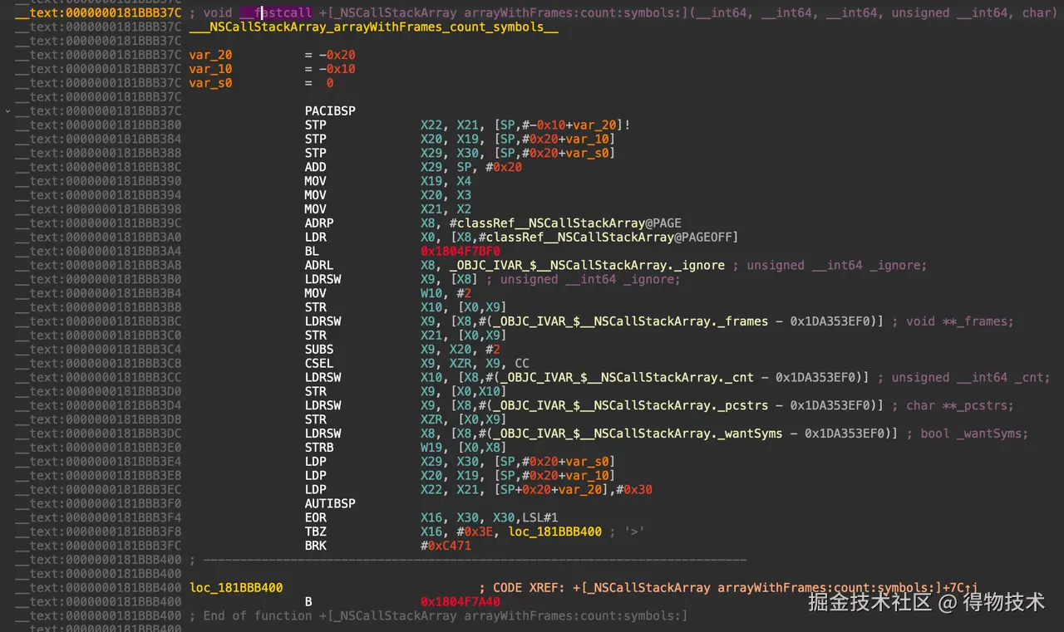Select classRef__NSCallStackArray@PAGE operand in ADRP line

click(x=565, y=223)
